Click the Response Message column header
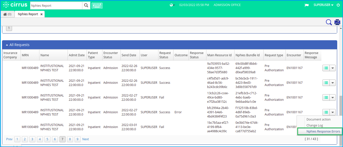343x147 pixels. (x=312, y=55)
